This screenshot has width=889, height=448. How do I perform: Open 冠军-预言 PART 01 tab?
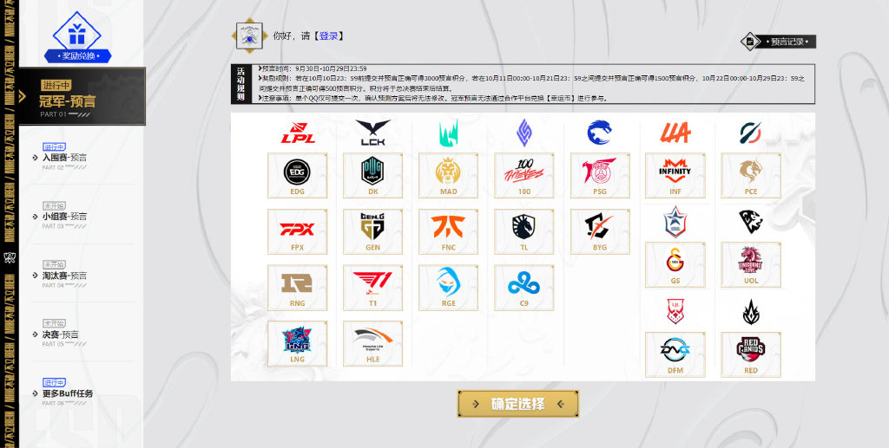pyautogui.click(x=82, y=96)
